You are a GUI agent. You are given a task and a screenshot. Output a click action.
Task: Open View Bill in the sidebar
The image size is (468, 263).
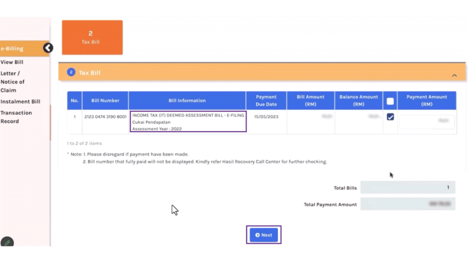pyautogui.click(x=12, y=62)
